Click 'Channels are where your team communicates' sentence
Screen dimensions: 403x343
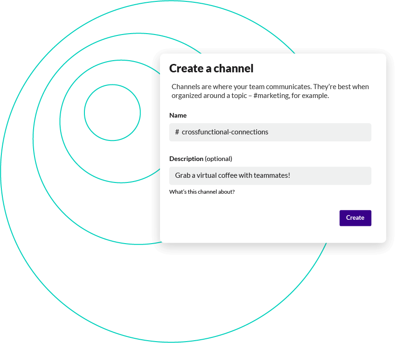pos(242,87)
